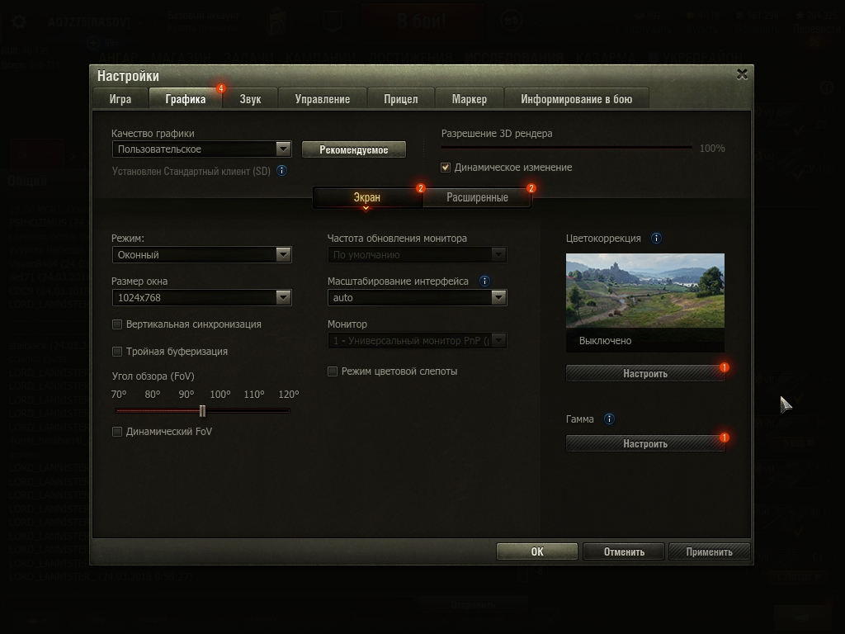Uncheck Динамическое изменение checkbox

click(446, 168)
